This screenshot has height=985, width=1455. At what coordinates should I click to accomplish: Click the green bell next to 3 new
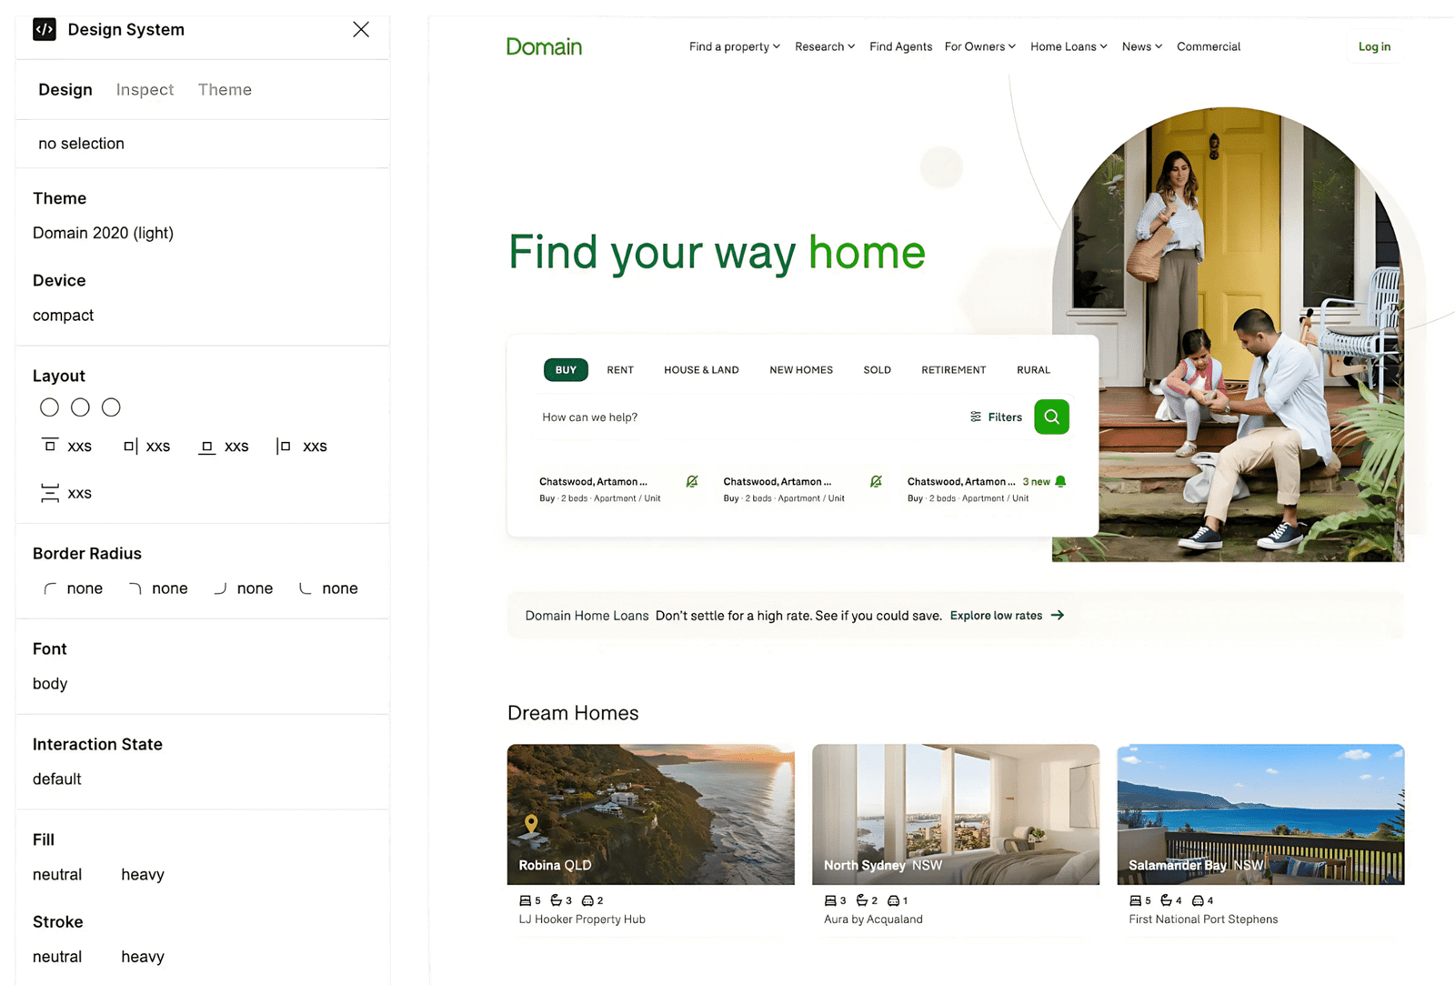[x=1060, y=481]
